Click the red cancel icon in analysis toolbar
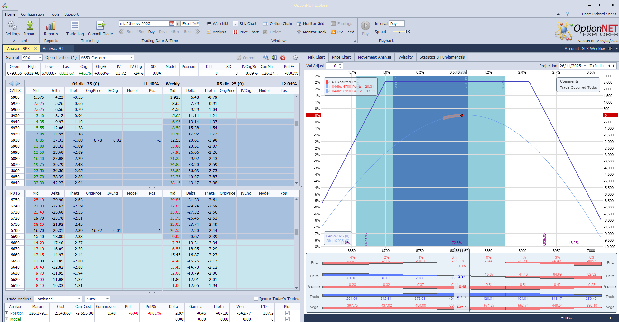 pos(283,58)
